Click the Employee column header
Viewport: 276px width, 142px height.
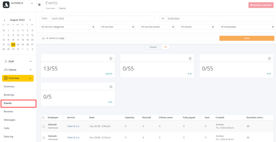click(53, 118)
